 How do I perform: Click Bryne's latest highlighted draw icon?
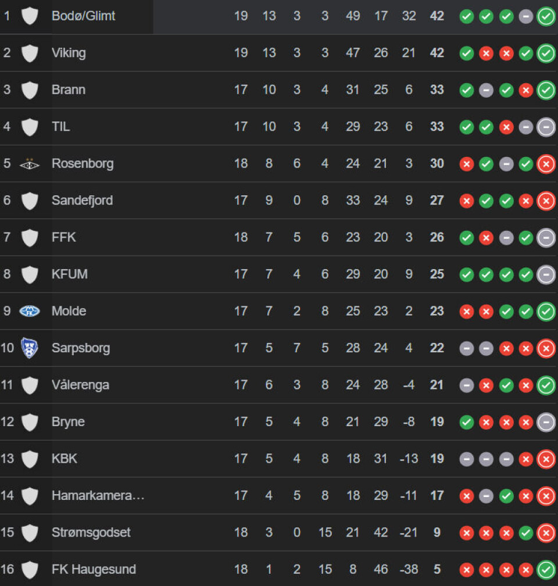click(546, 422)
